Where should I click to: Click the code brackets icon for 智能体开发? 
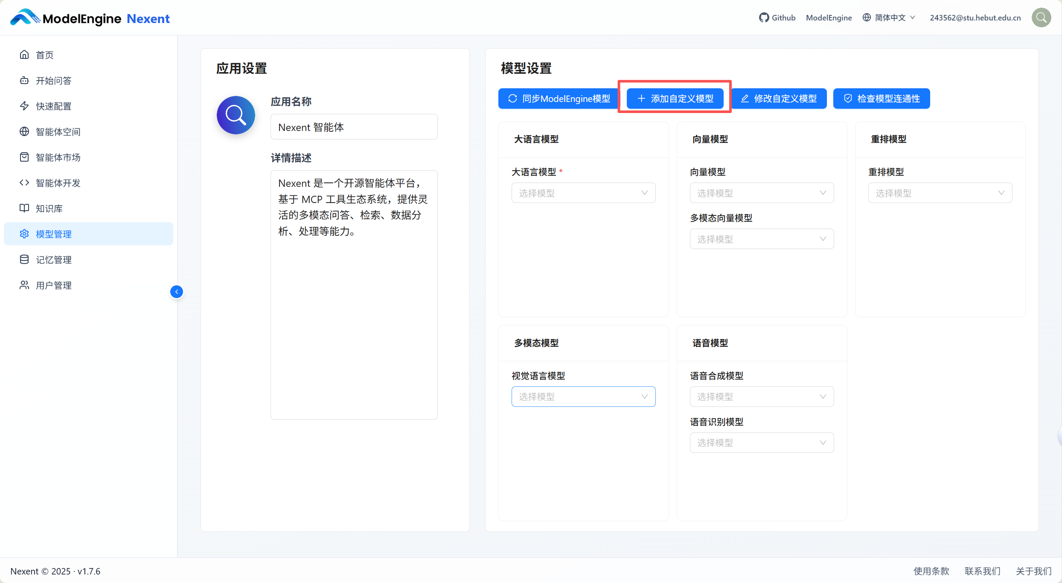point(24,183)
